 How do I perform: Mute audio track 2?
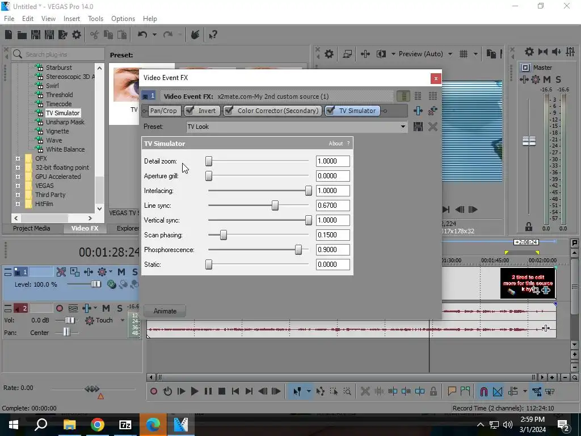click(x=106, y=308)
